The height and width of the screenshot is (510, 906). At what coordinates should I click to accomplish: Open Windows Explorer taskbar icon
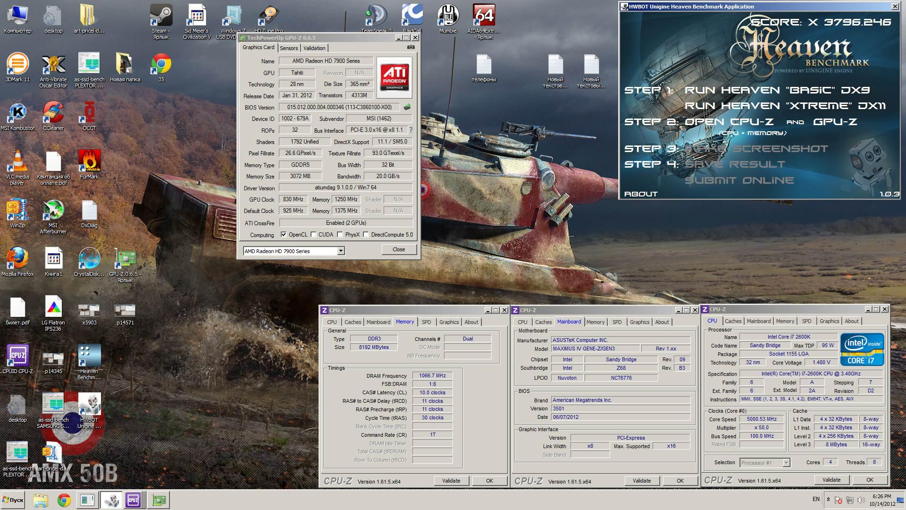click(41, 500)
